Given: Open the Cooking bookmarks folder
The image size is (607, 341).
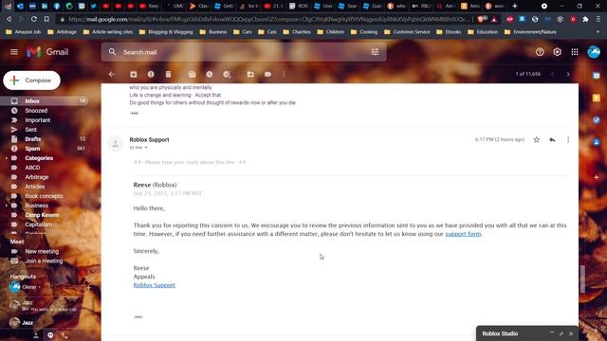Looking at the screenshot, I should coord(364,32).
